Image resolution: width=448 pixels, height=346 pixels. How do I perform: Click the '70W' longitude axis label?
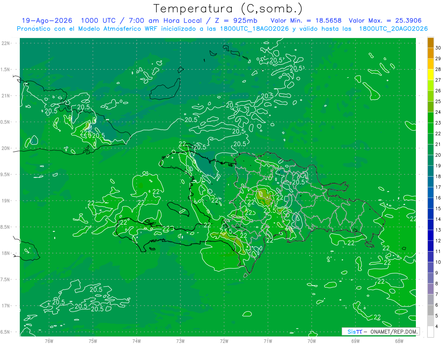tap(312, 341)
